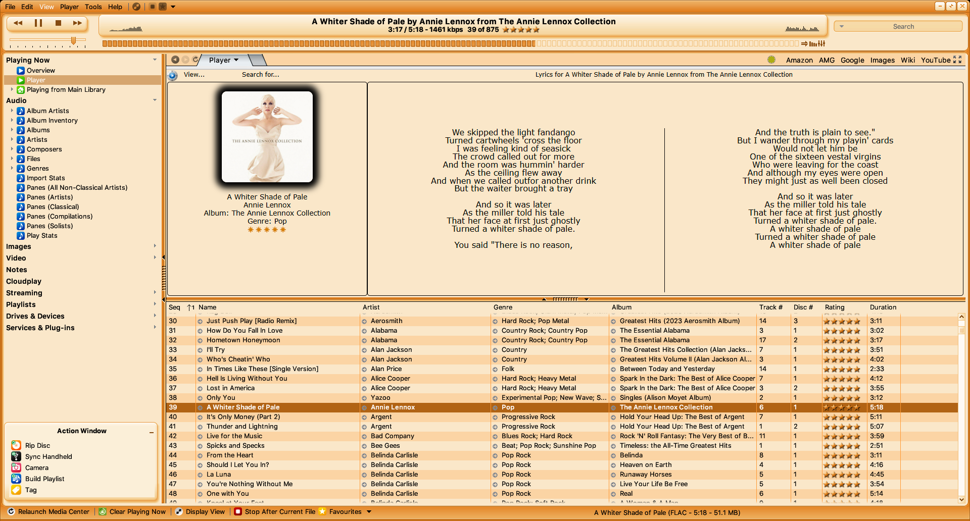The width and height of the screenshot is (970, 521).
Task: Click the playback mode arrow icon
Action: [805, 43]
